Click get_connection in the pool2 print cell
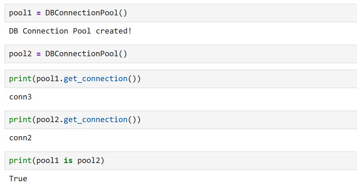Viewport: 357px width, 187px height. click(x=95, y=120)
